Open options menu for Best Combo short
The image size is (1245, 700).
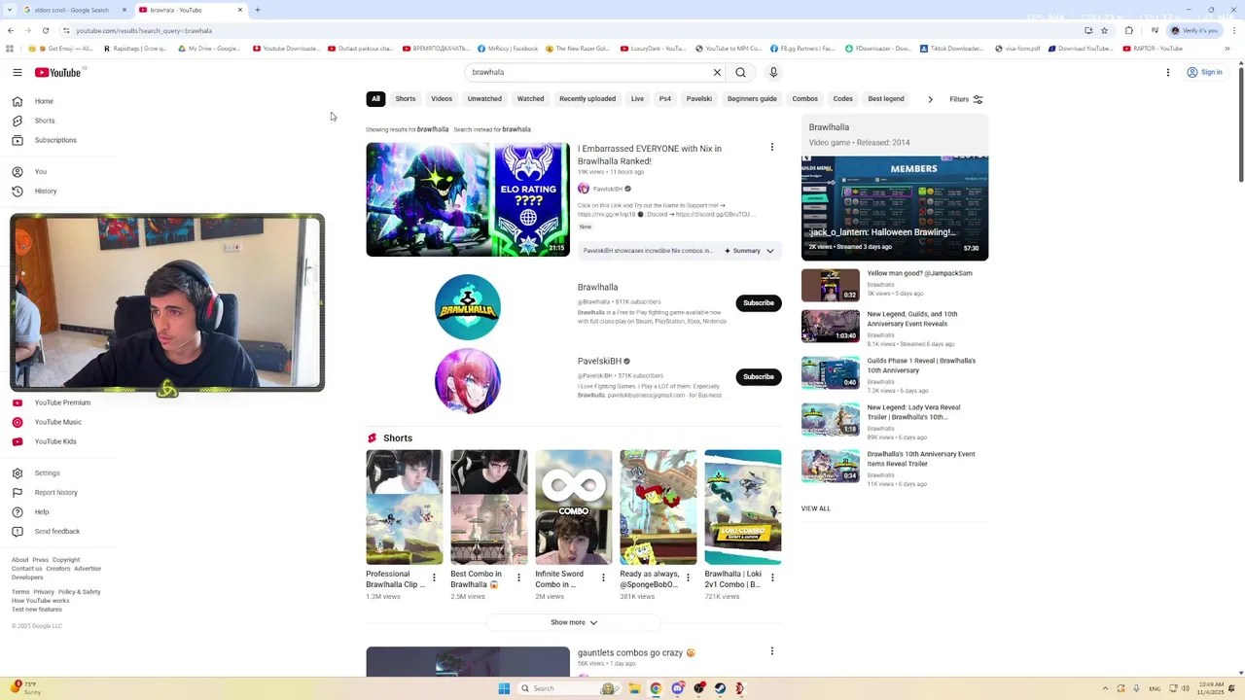[518, 577]
